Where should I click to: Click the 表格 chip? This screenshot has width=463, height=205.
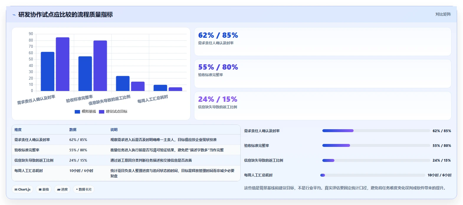click(44, 189)
